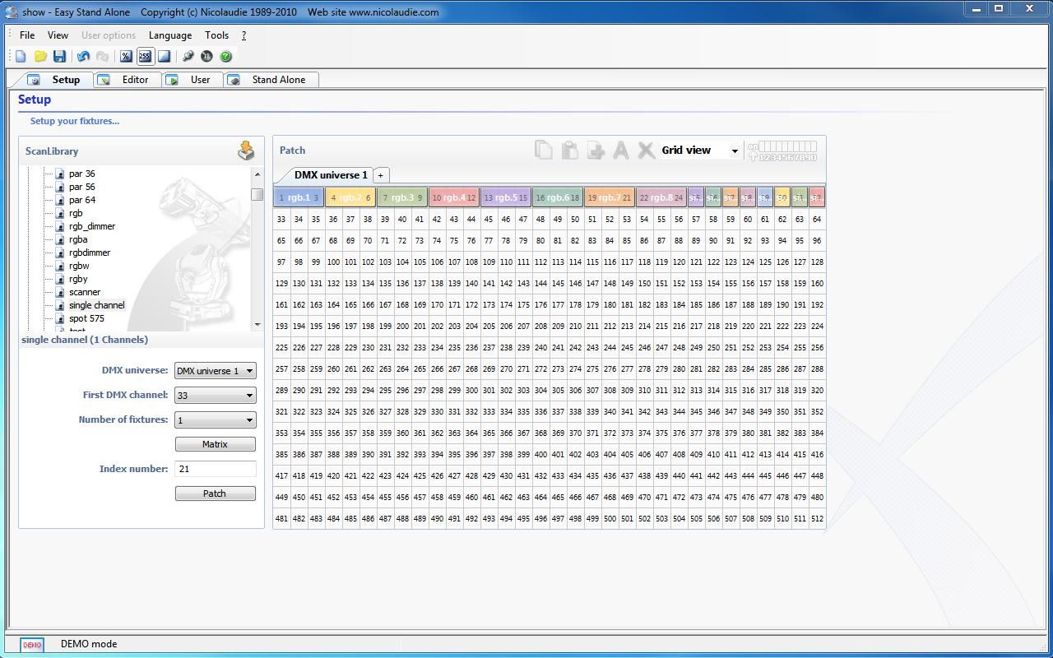Click the Setup tab icon
1053x658 pixels.
point(34,80)
